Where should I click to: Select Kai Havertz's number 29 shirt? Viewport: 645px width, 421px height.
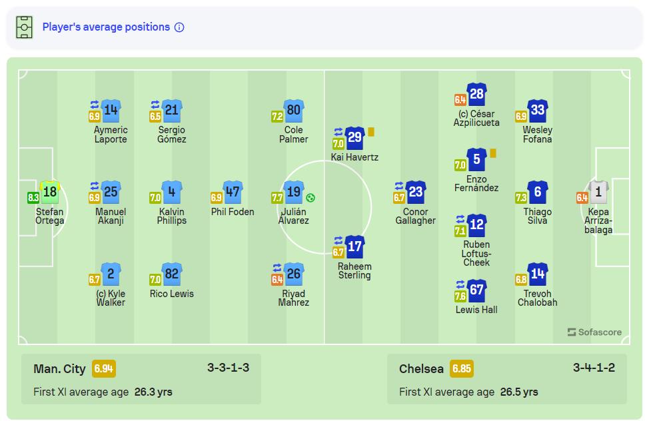pos(354,137)
